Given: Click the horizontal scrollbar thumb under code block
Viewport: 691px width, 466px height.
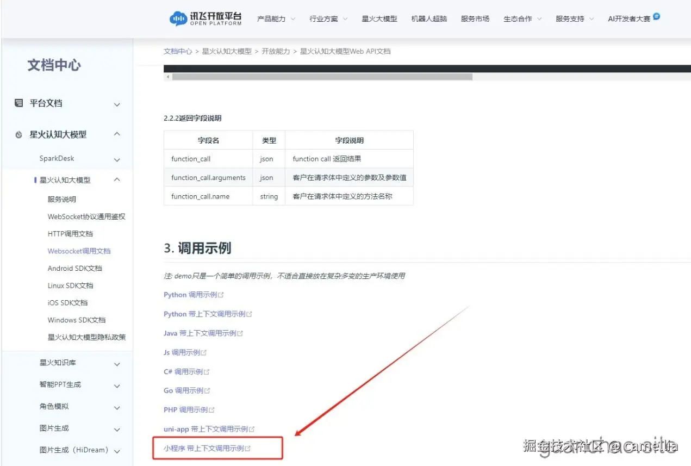Looking at the screenshot, I should click(322, 77).
